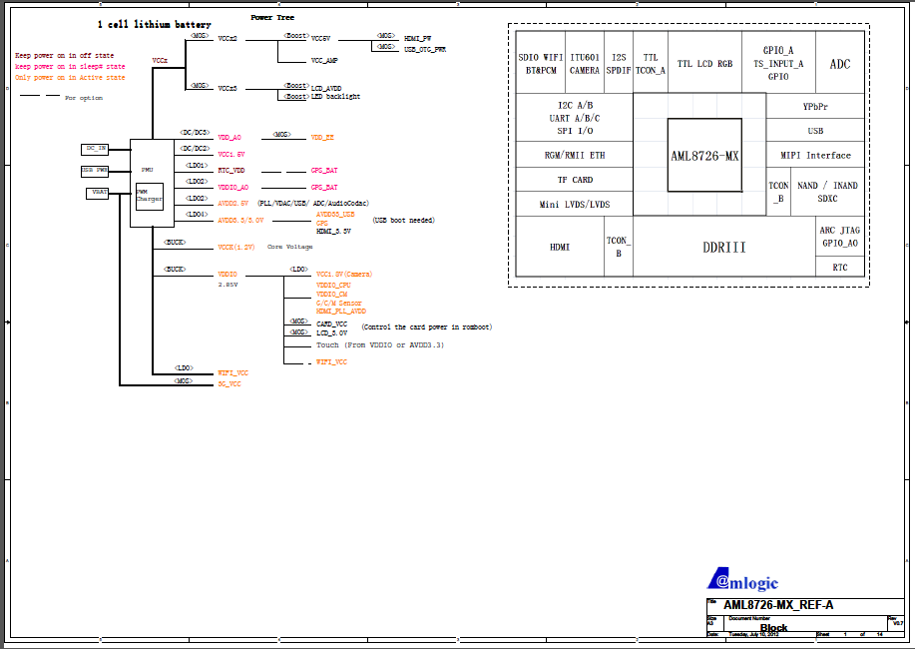The width and height of the screenshot is (915, 649).
Task: Click the 2.85V value under VDDIO
Action: pyautogui.click(x=229, y=286)
